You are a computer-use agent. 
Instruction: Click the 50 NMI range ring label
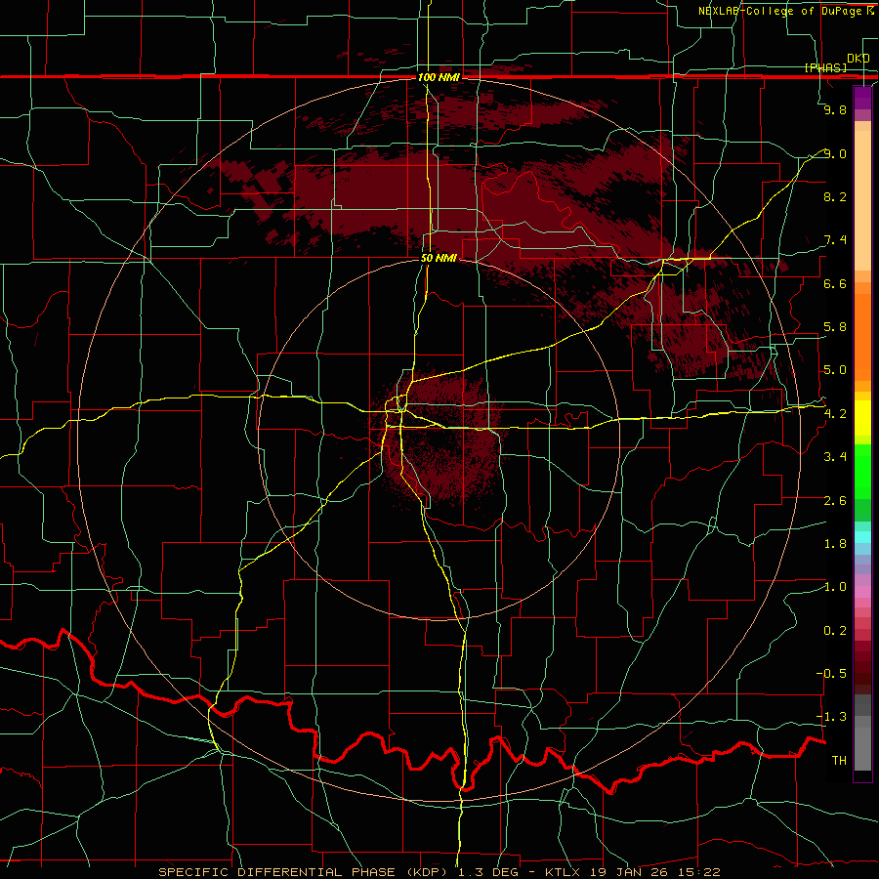click(x=439, y=258)
